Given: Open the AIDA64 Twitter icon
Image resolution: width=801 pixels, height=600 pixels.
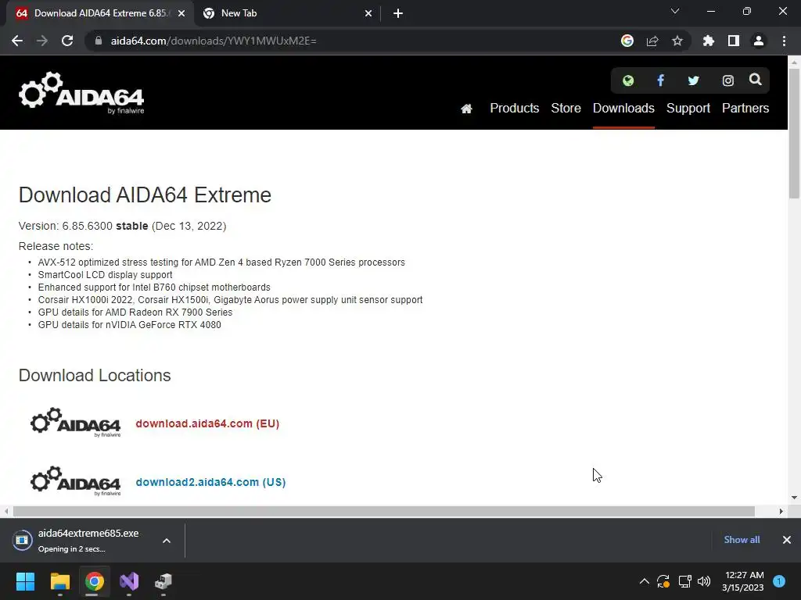Looking at the screenshot, I should click(x=693, y=80).
